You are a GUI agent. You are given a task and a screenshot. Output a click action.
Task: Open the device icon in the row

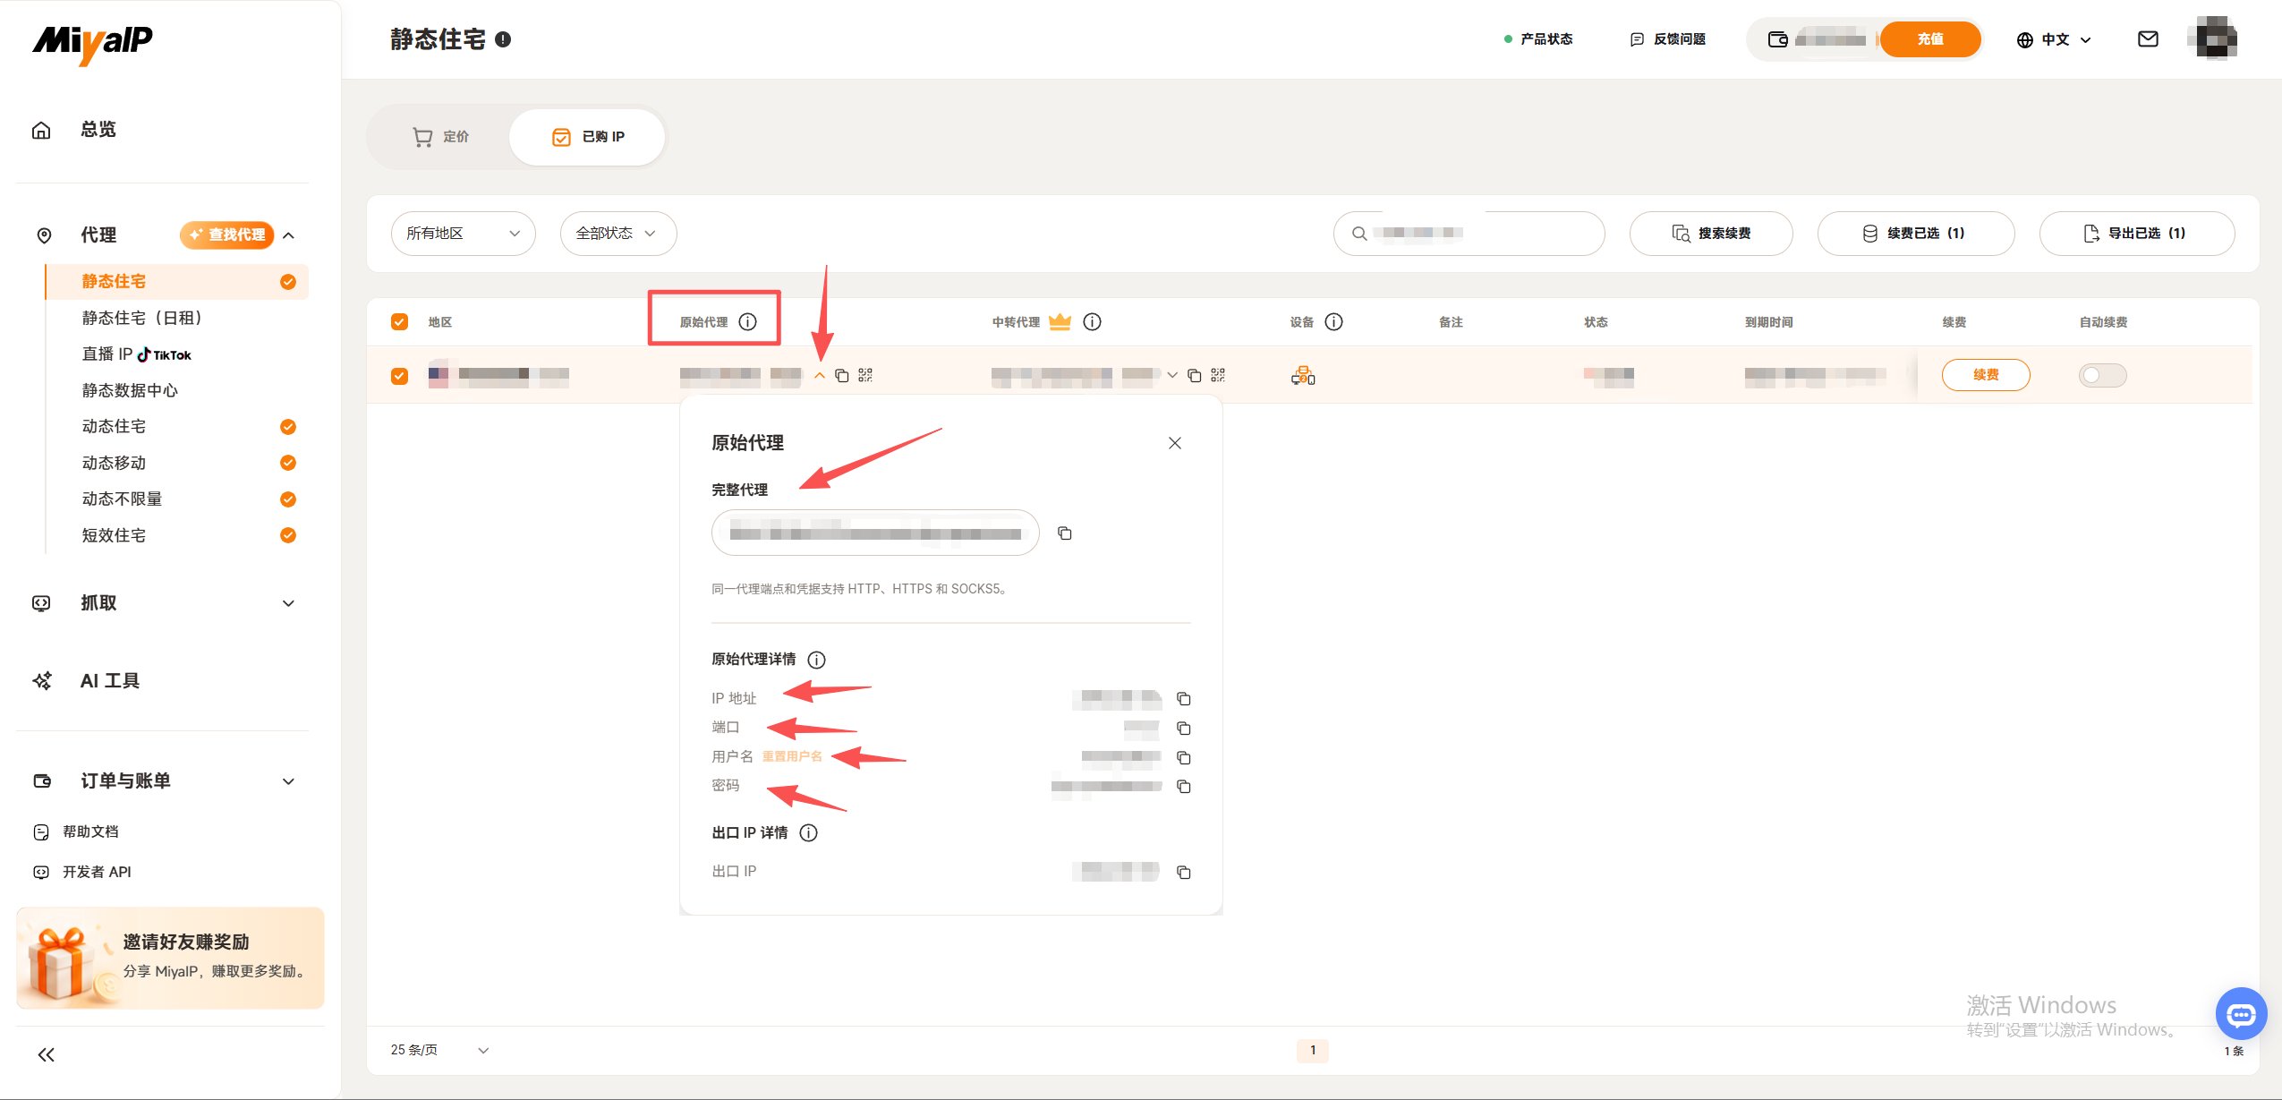click(1303, 375)
